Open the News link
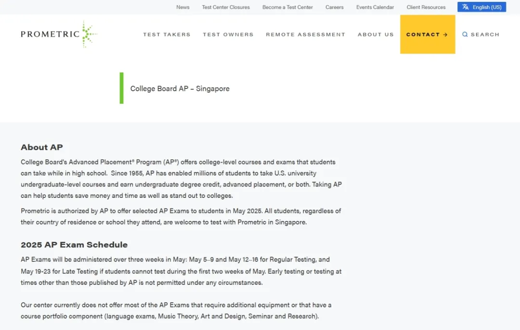Viewport: 520px width, 330px height. (x=183, y=7)
